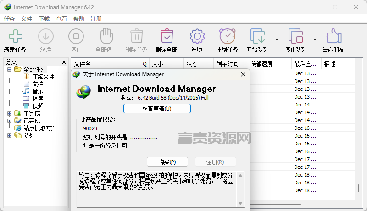This screenshot has height=211, width=367.
Task: Select the 压缩文件 tree label
Action: coord(43,77)
